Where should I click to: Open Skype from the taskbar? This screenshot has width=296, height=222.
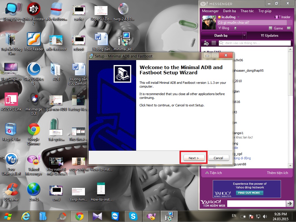tap(133, 216)
